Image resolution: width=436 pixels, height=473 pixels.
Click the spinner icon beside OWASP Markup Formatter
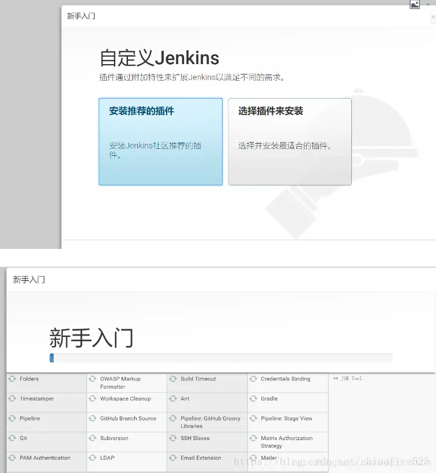coord(92,379)
